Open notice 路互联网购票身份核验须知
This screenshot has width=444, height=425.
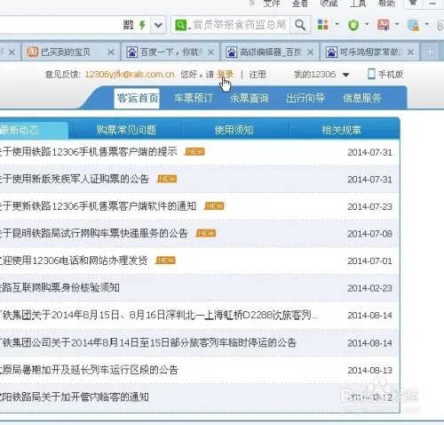click(59, 287)
